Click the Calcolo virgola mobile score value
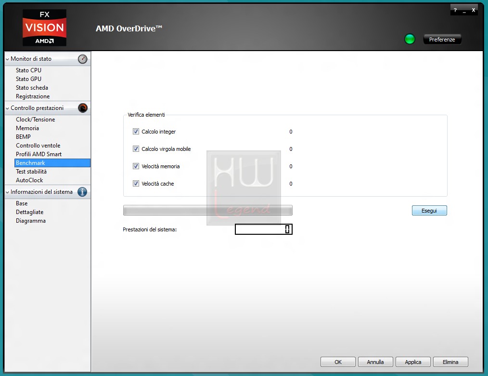Screen dimensions: 488x376 (291, 149)
